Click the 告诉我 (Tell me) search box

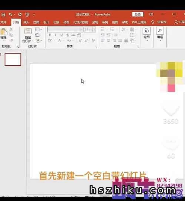[162, 22]
